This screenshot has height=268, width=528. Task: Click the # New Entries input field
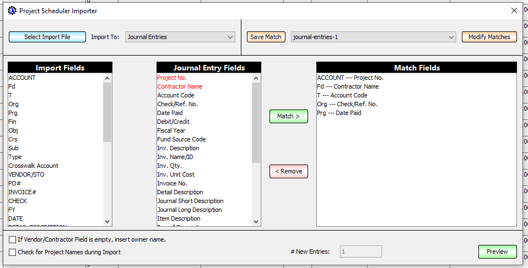click(x=360, y=251)
